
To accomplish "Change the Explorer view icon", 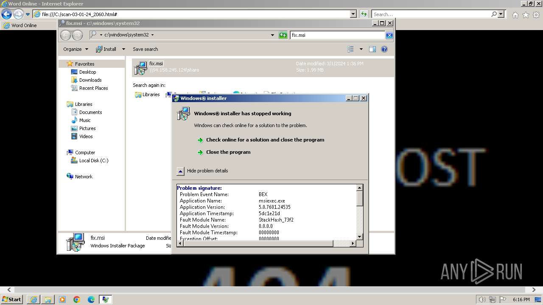I will tap(350, 49).
